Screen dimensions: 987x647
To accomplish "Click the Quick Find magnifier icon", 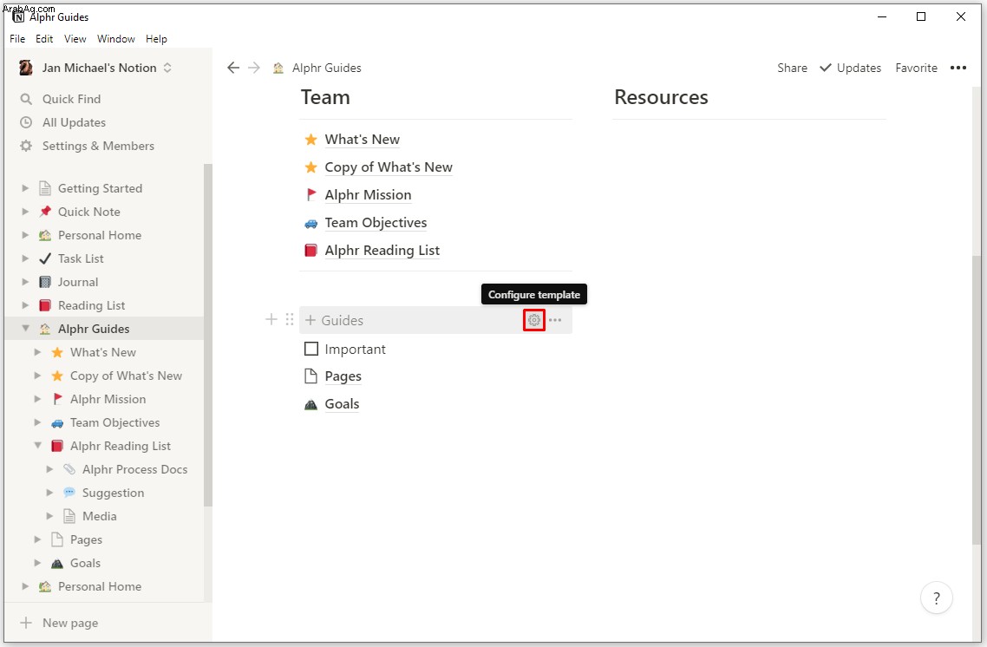I will 26,99.
